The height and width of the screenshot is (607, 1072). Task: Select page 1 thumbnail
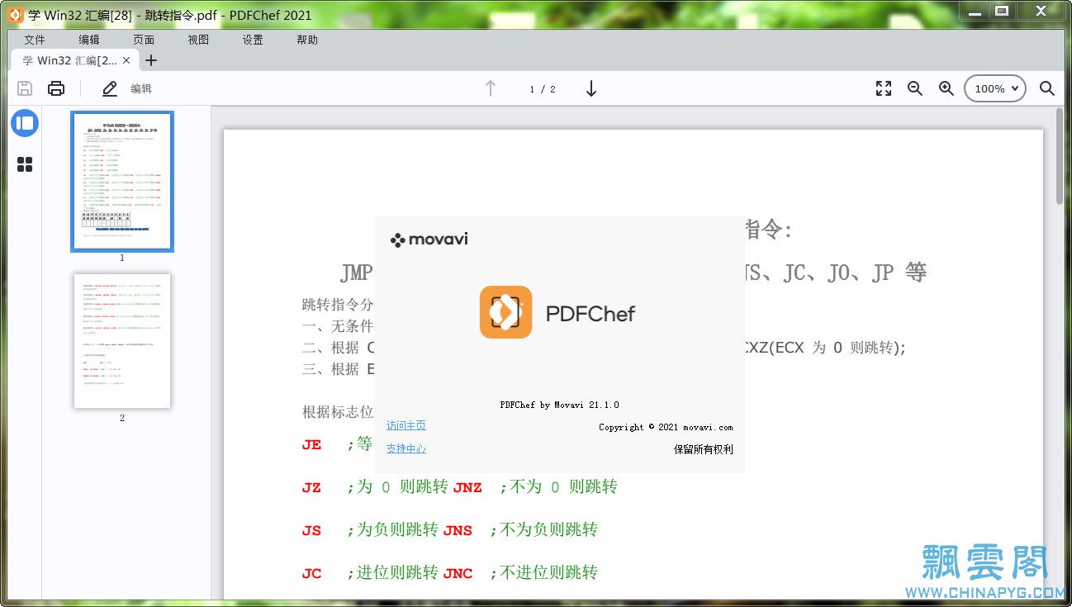tap(122, 182)
